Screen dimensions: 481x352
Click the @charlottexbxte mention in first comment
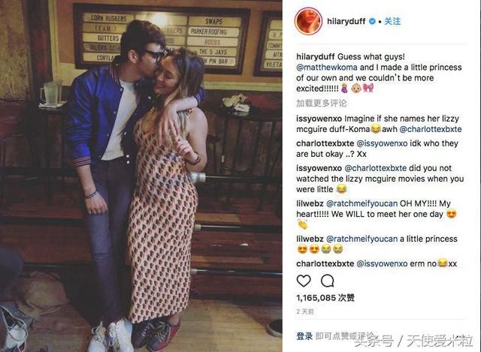point(431,129)
